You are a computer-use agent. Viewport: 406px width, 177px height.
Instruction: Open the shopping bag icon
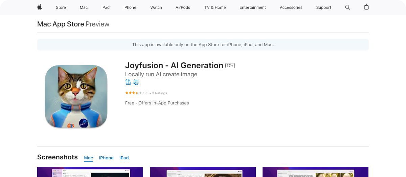click(366, 7)
